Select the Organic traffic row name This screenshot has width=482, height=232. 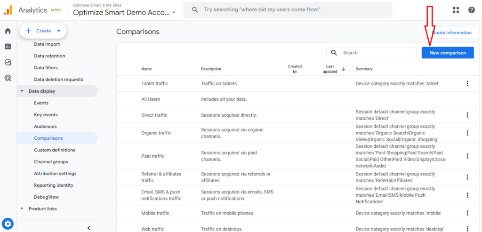tap(156, 133)
